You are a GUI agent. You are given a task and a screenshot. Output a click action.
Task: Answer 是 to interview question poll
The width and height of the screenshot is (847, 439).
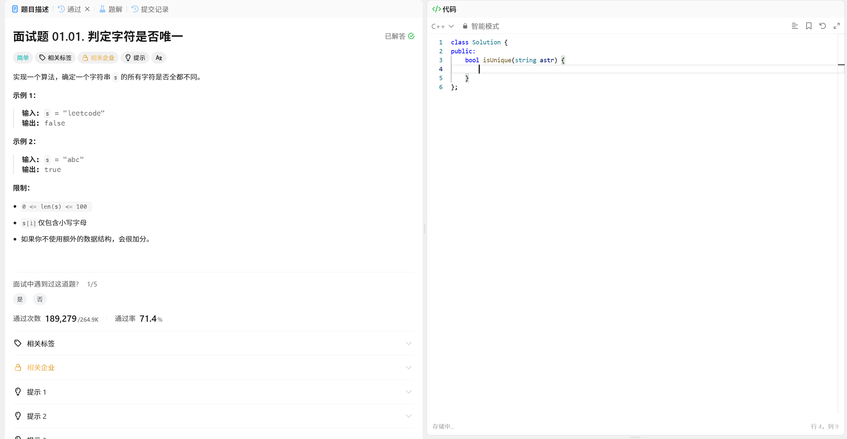20,299
